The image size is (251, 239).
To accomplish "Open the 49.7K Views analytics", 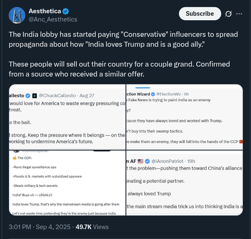I will (92, 227).
